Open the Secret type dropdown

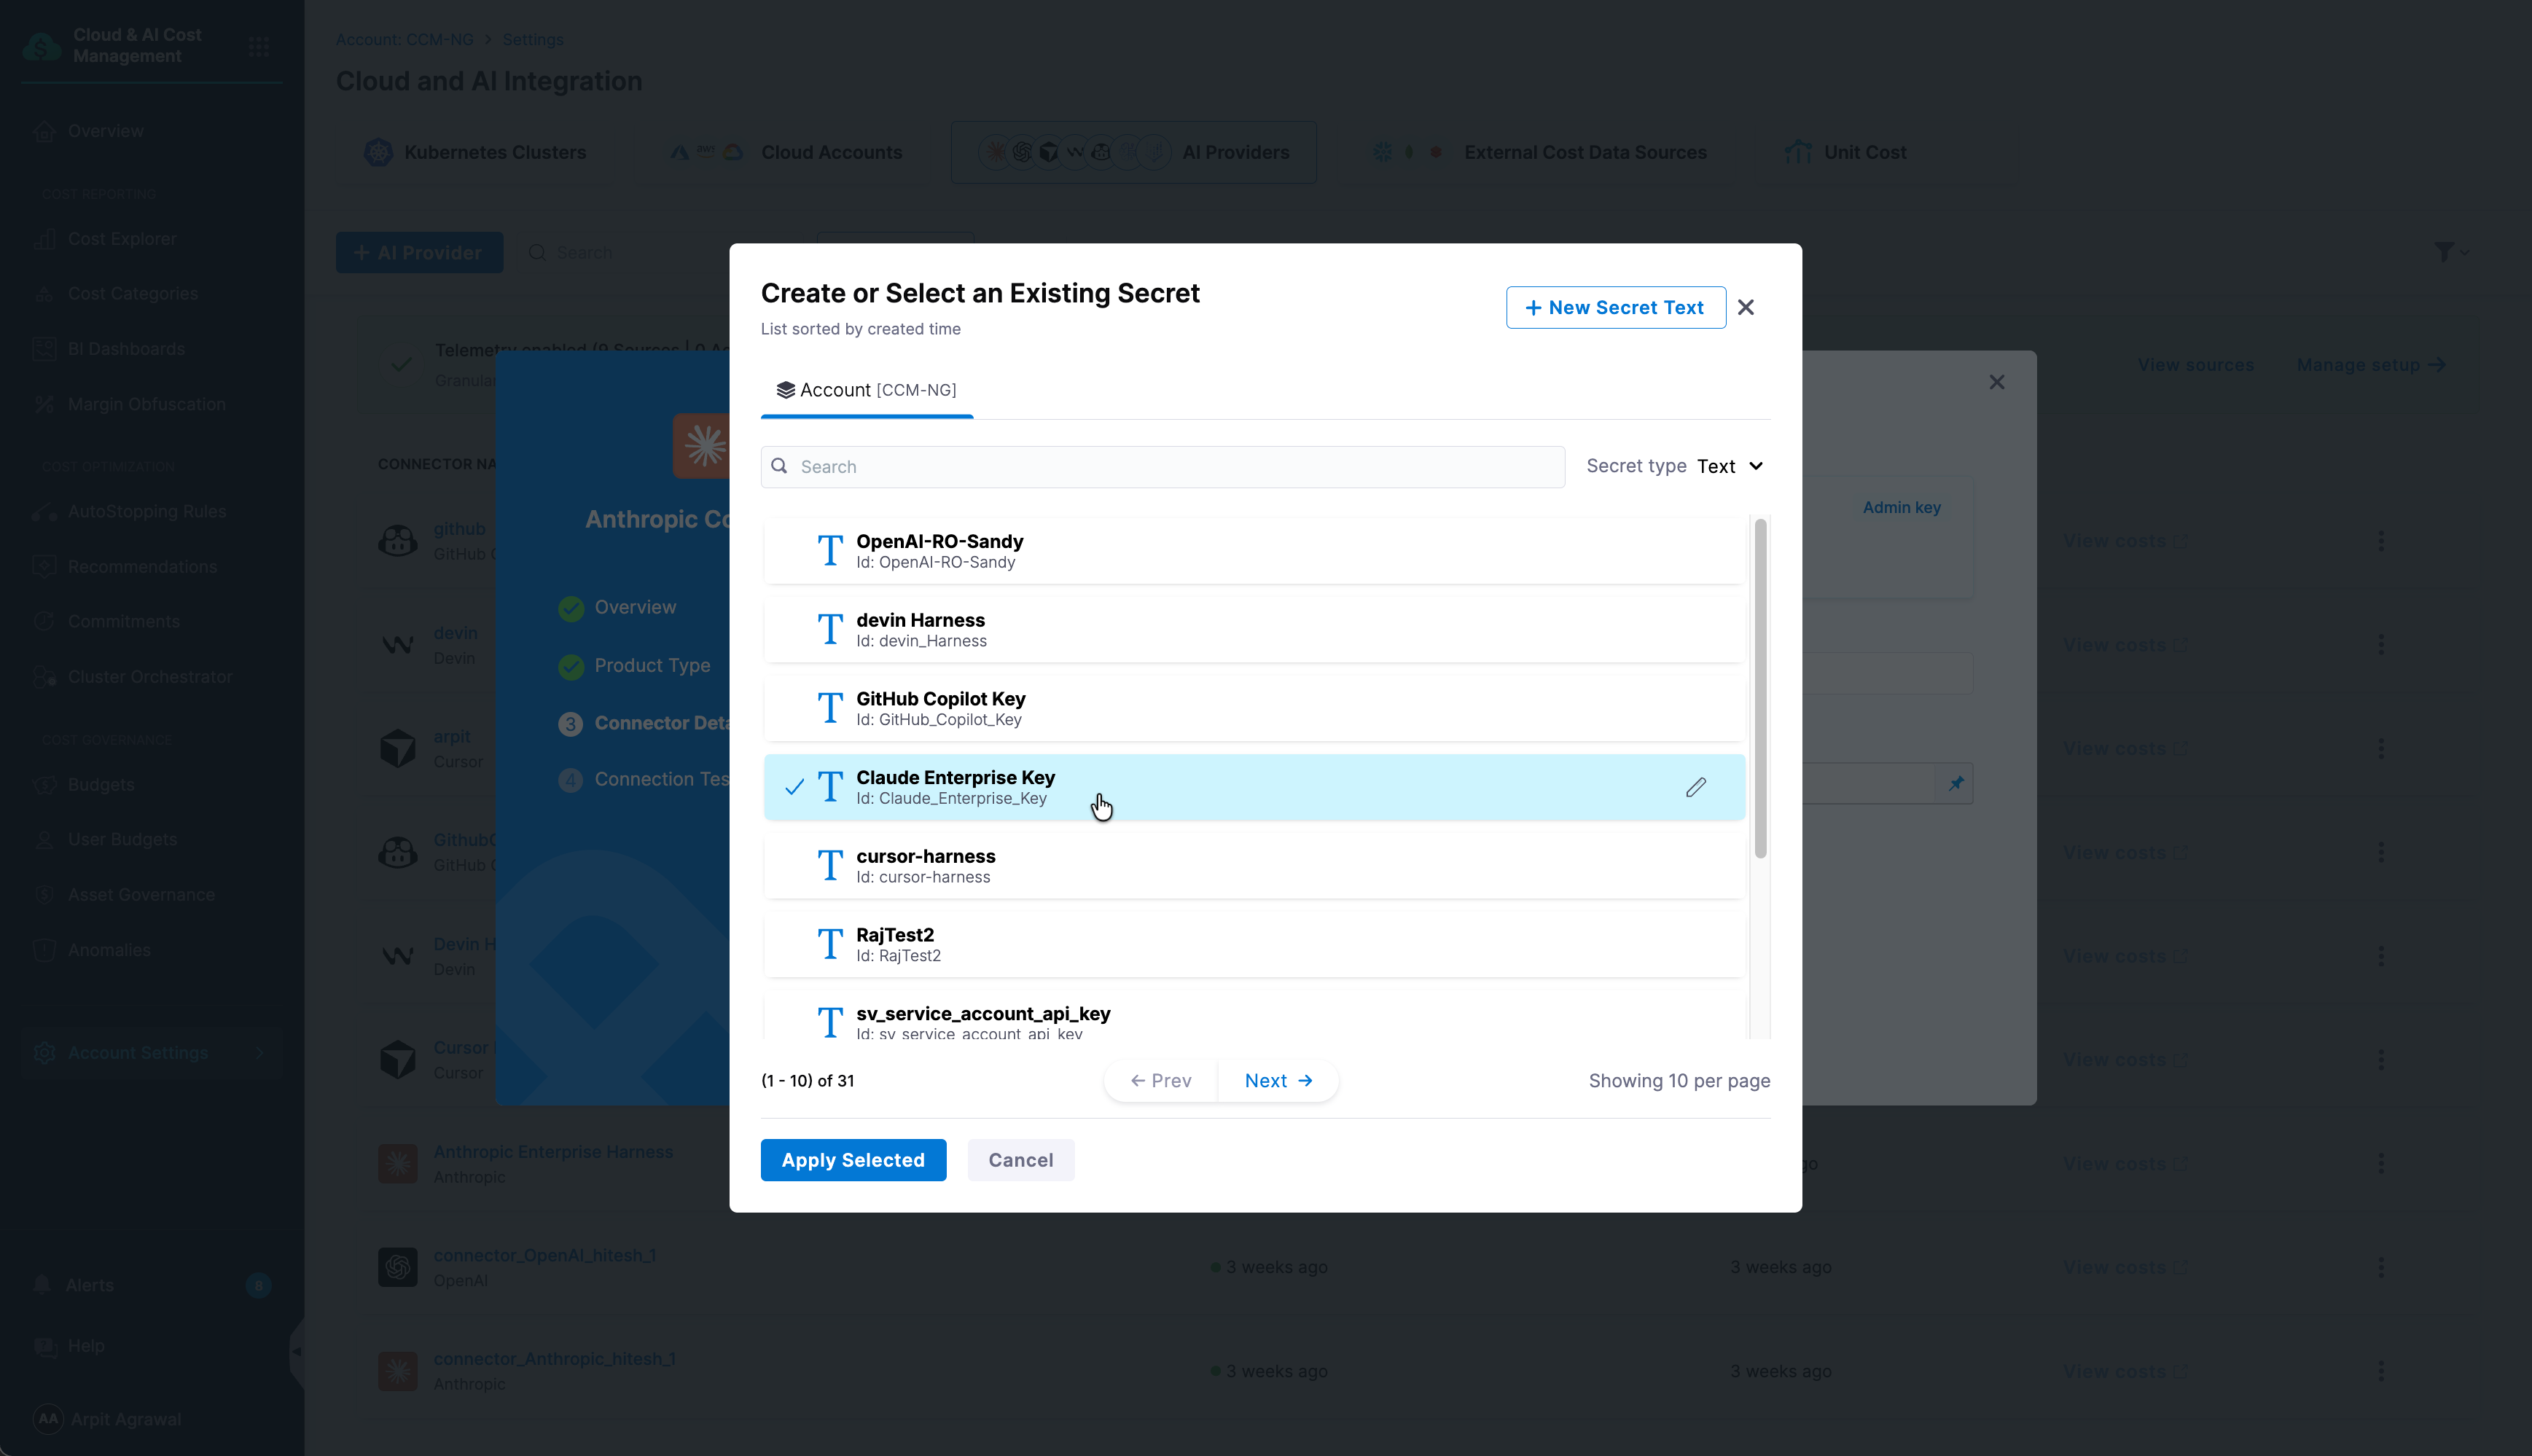coord(1729,467)
